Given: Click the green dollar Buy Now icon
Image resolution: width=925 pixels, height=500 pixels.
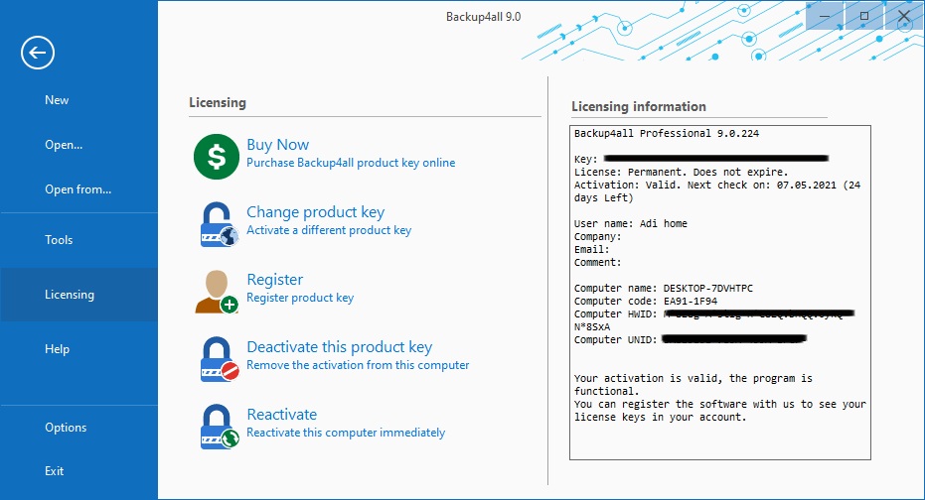Looking at the screenshot, I should coord(217,157).
